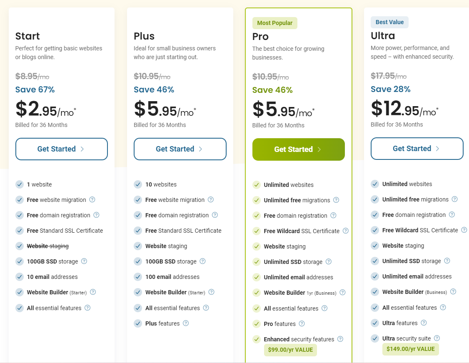
Task: Click checkmark next to Ultra Unlimited email addresses
Action: click(375, 276)
